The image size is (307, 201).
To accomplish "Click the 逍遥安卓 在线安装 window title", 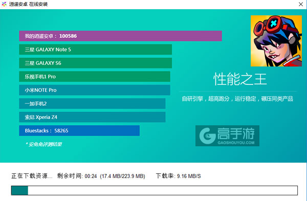I will pos(28,4).
